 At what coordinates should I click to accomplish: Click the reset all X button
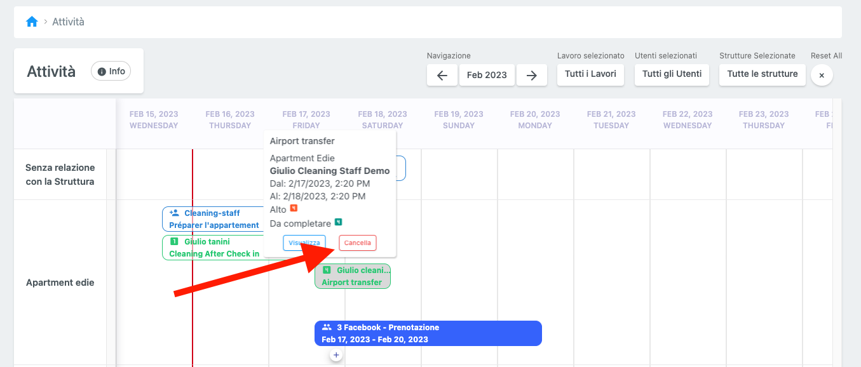(821, 75)
